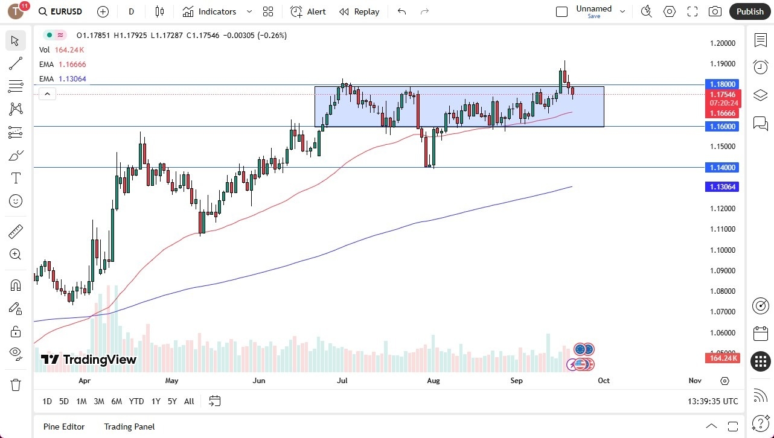
Task: Open the D interval dropdown
Action: (130, 11)
